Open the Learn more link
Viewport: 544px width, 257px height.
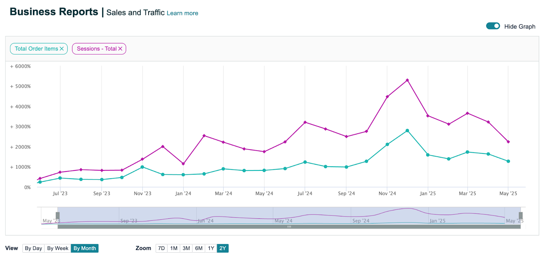pos(182,13)
